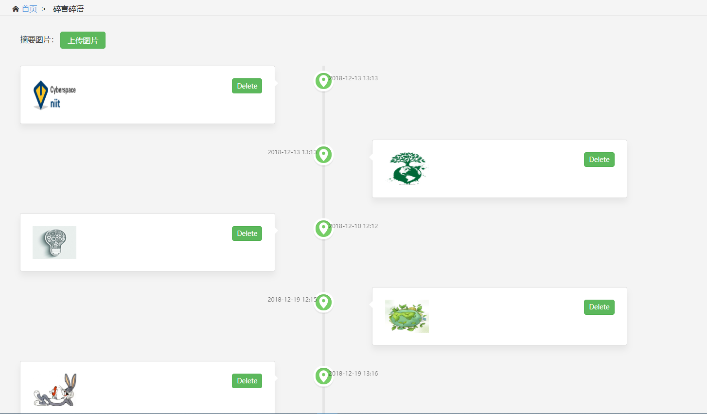This screenshot has width=707, height=414.
Task: Click the 2018-12-19 12:15 location pin
Action: coord(323,302)
